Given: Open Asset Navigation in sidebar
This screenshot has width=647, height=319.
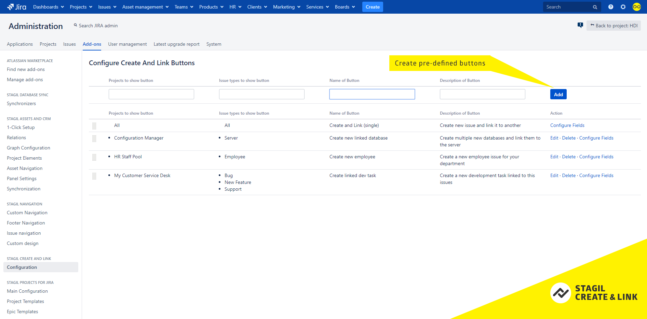Looking at the screenshot, I should coord(25,168).
